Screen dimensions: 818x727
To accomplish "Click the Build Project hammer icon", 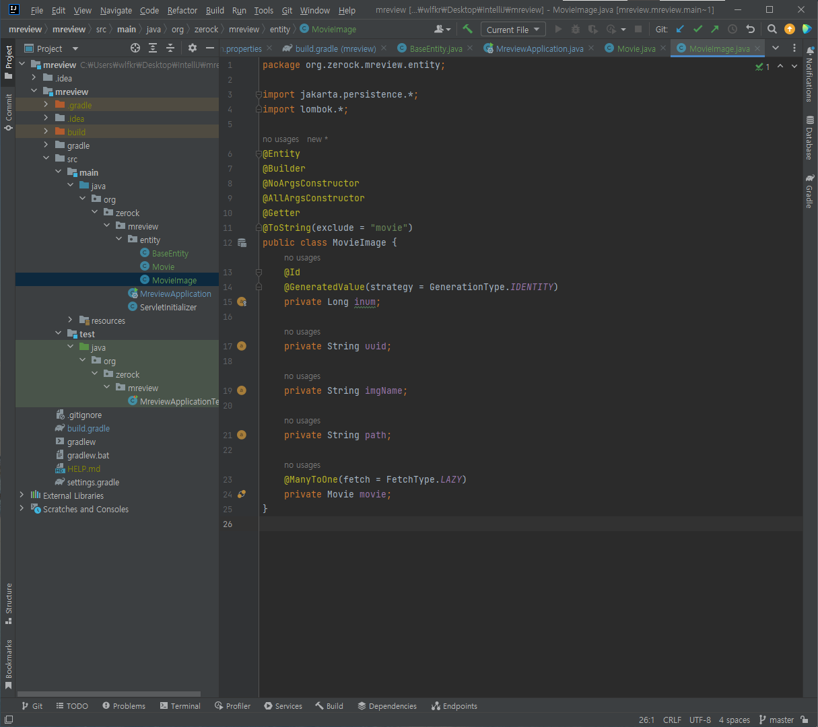I will coord(467,29).
